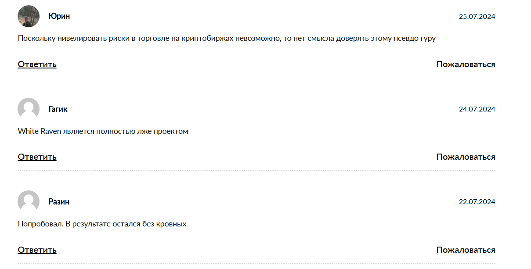Report Разин's comment with Пожаловаться
The image size is (531, 269).
(466, 250)
